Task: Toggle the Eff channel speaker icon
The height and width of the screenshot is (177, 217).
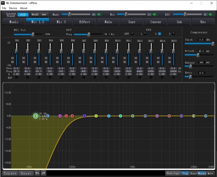Action: pos(211,14)
